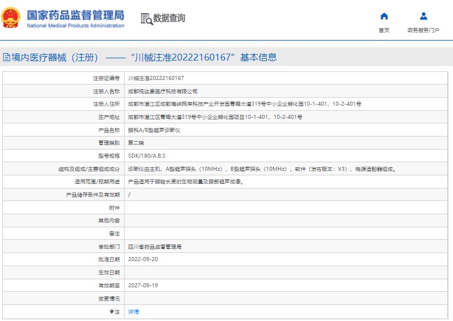This screenshot has width=453, height=321.
Task: Select the 首页 navigation label
Action: (x=384, y=30)
